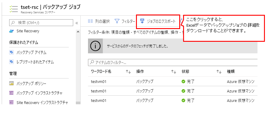Select the first testvm01 row
280x117 pixels.
tap(173, 82)
